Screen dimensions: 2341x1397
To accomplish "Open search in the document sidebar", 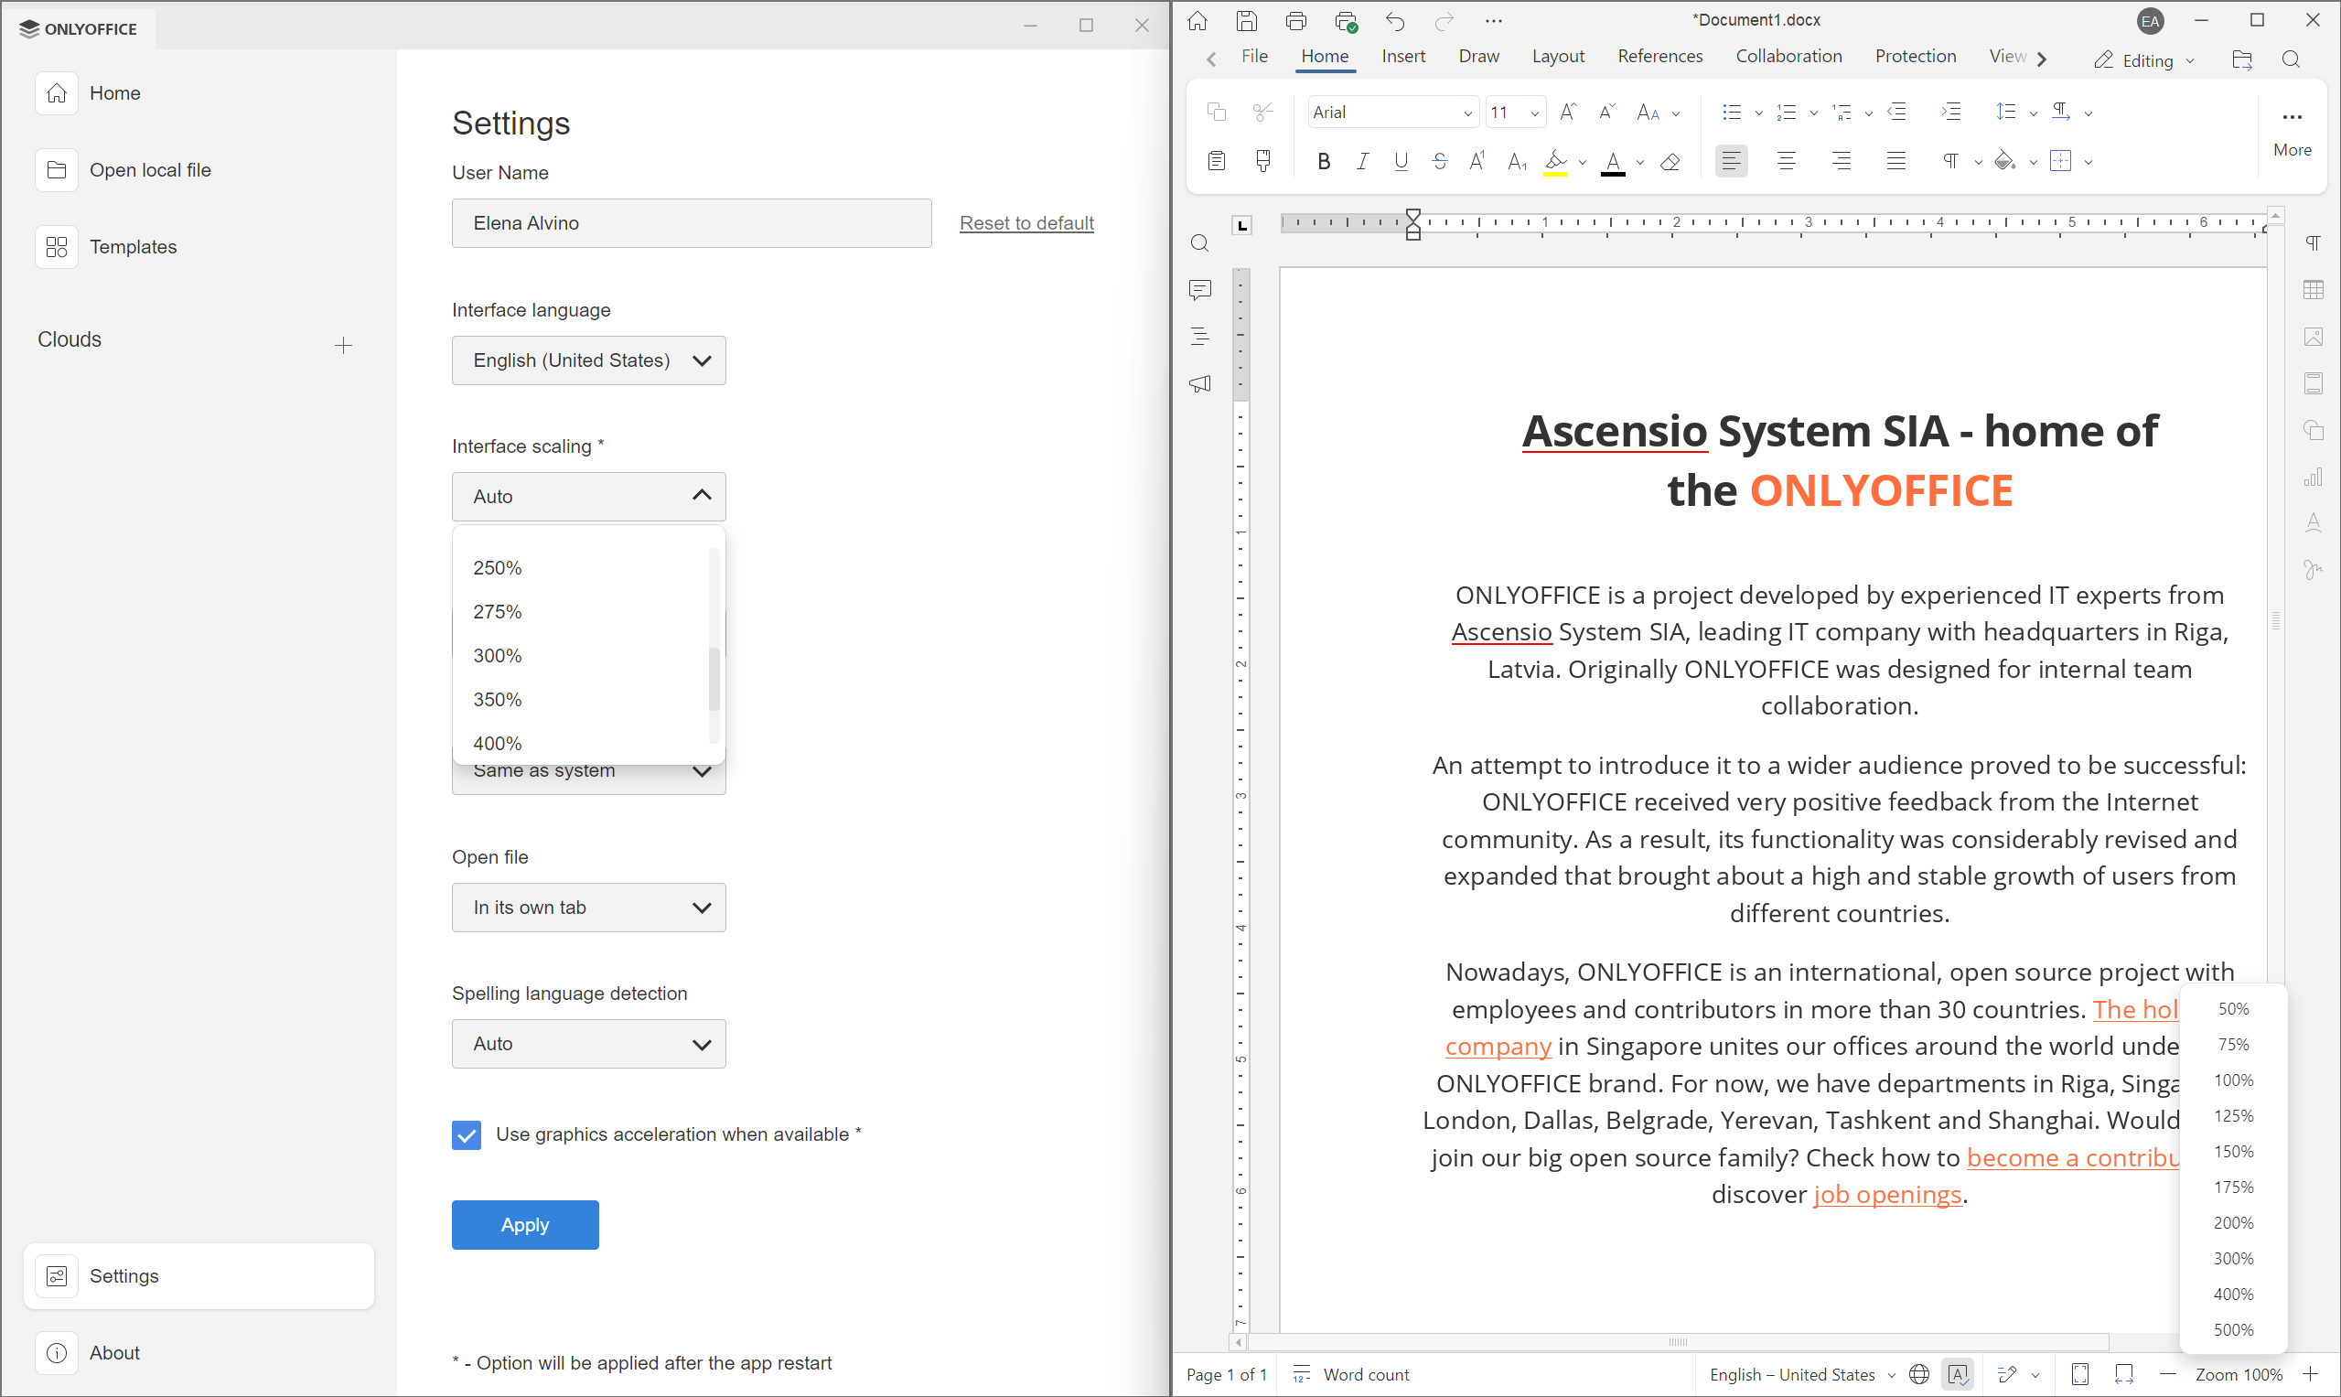I will click(1200, 242).
